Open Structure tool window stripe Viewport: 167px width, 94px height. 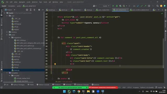2,78
